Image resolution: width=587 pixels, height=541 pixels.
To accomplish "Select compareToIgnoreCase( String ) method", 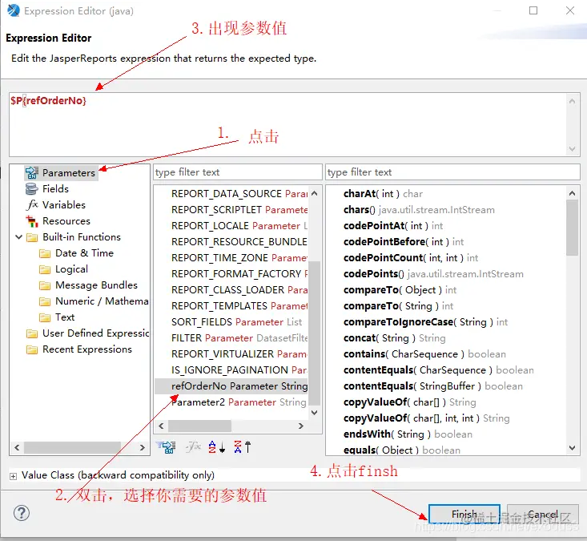I will (x=425, y=322).
